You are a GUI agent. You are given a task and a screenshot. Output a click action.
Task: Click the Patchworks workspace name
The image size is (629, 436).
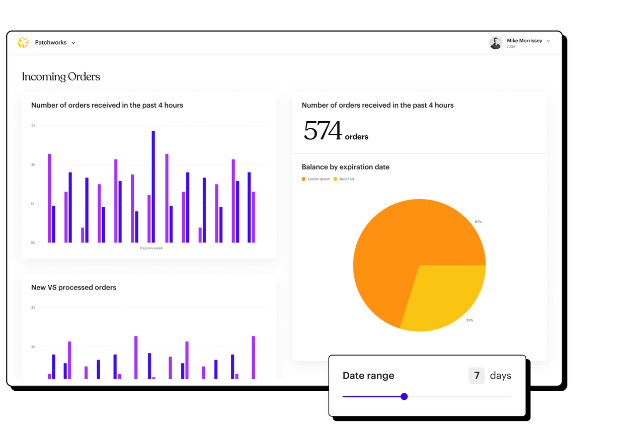coord(51,43)
